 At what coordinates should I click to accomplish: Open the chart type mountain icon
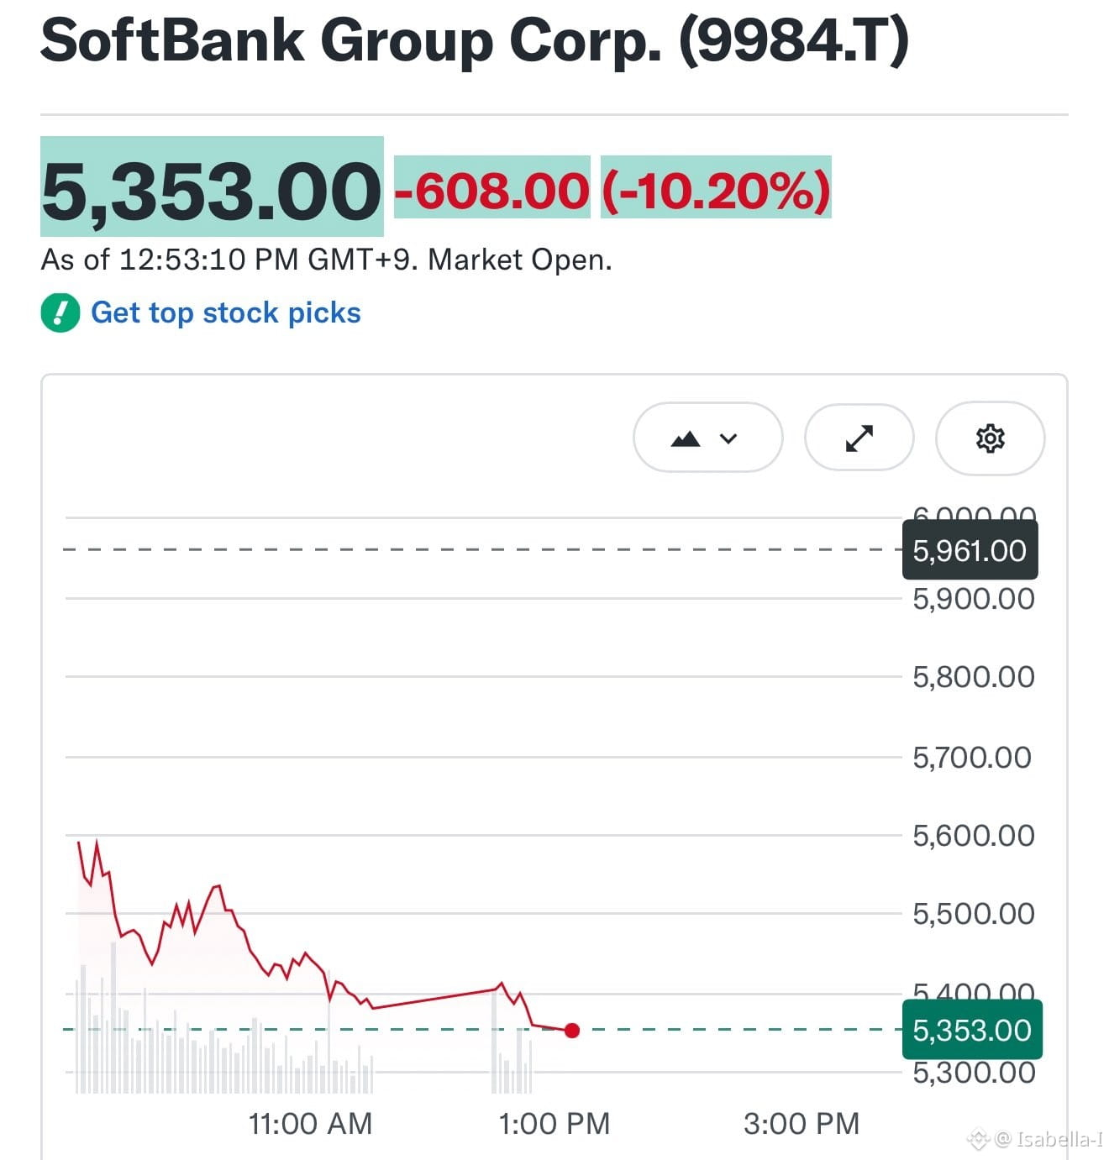coord(686,438)
